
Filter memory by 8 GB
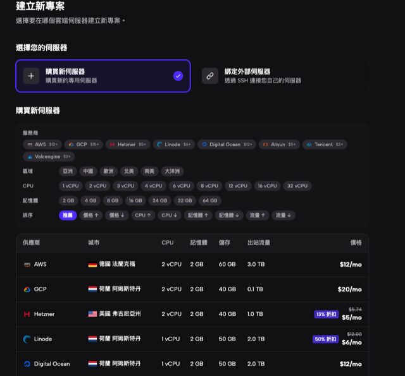tap(113, 200)
